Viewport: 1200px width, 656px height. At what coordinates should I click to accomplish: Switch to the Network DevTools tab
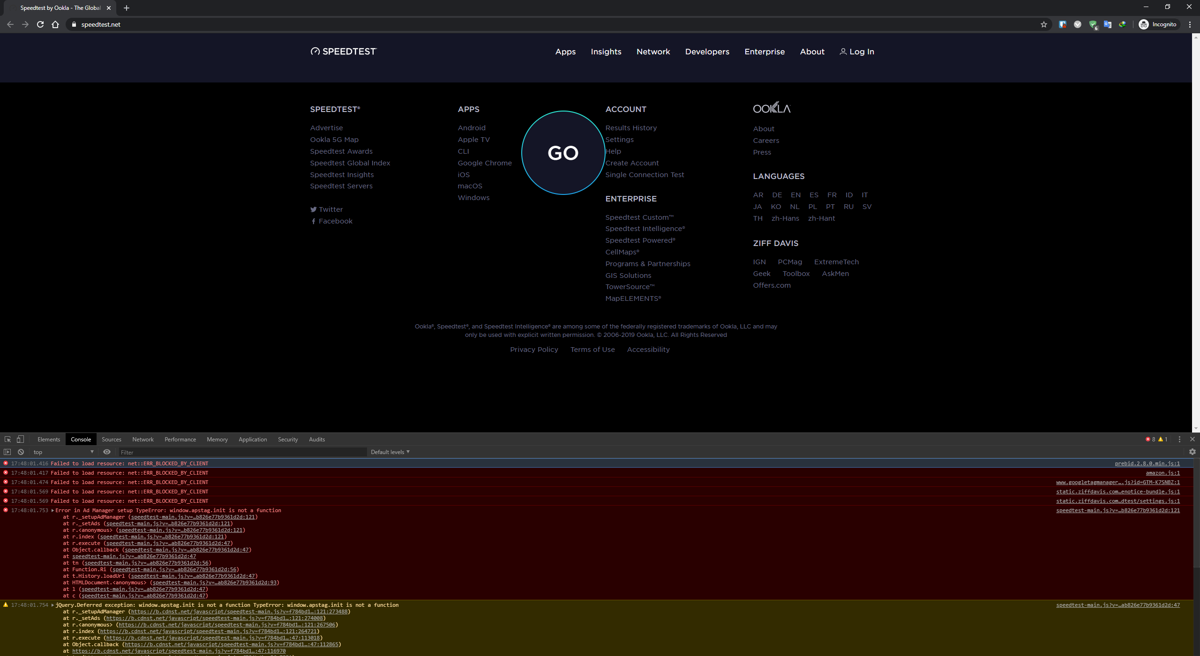click(x=142, y=439)
